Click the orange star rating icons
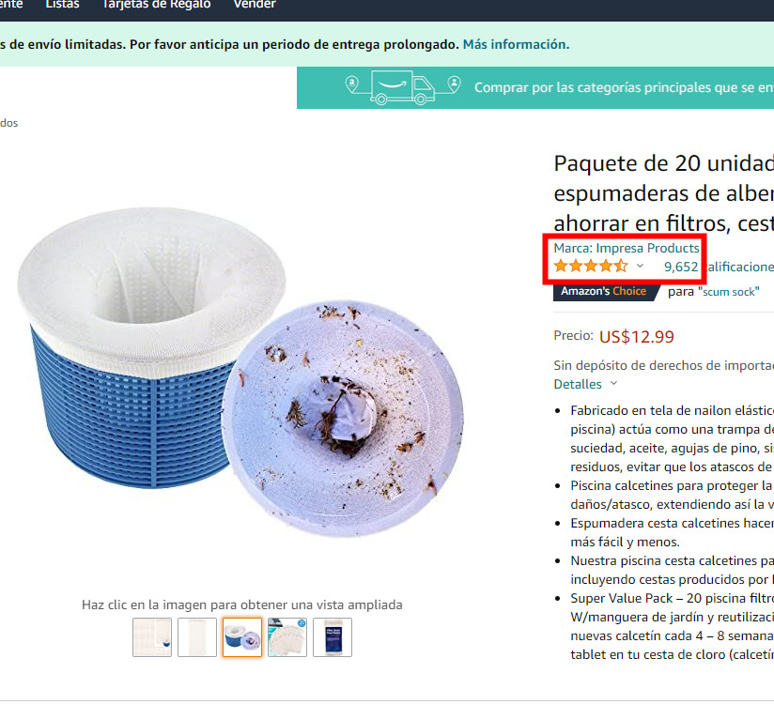 tap(591, 267)
